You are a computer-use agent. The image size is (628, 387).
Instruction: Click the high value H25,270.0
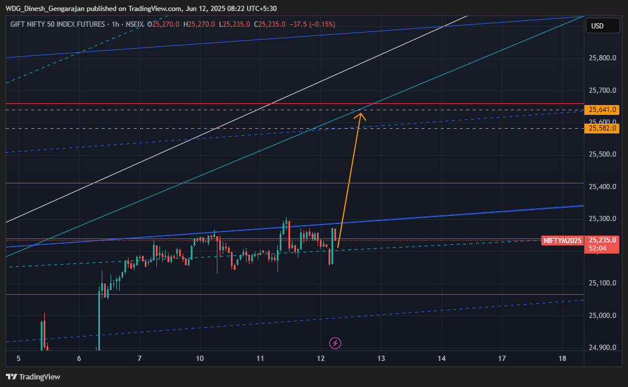199,24
